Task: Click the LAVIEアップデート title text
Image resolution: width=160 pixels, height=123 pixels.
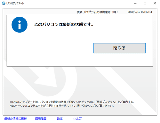Action: (x=15, y=4)
